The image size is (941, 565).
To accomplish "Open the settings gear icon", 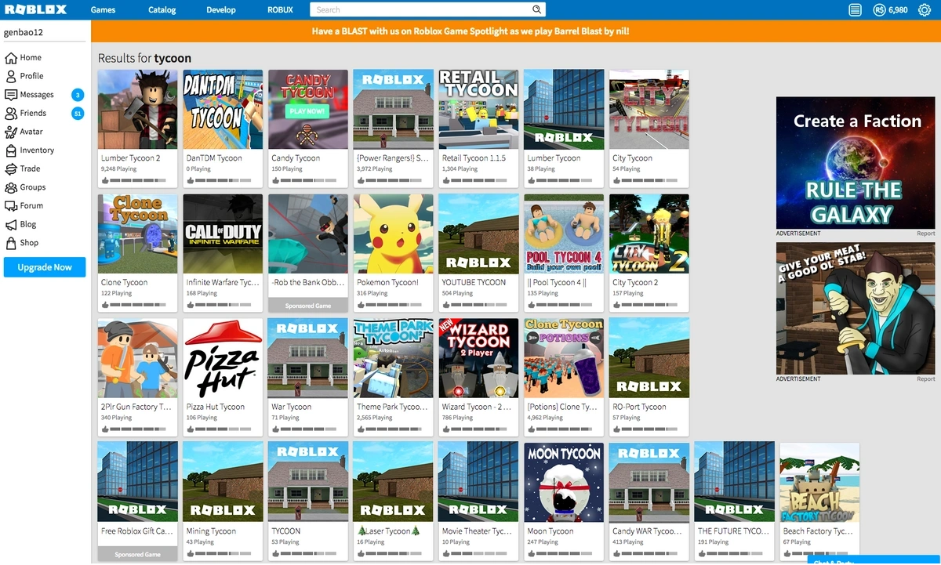I will coord(924,10).
